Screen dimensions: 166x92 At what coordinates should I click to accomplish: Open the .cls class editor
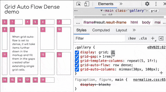pyautogui.click(x=143, y=38)
